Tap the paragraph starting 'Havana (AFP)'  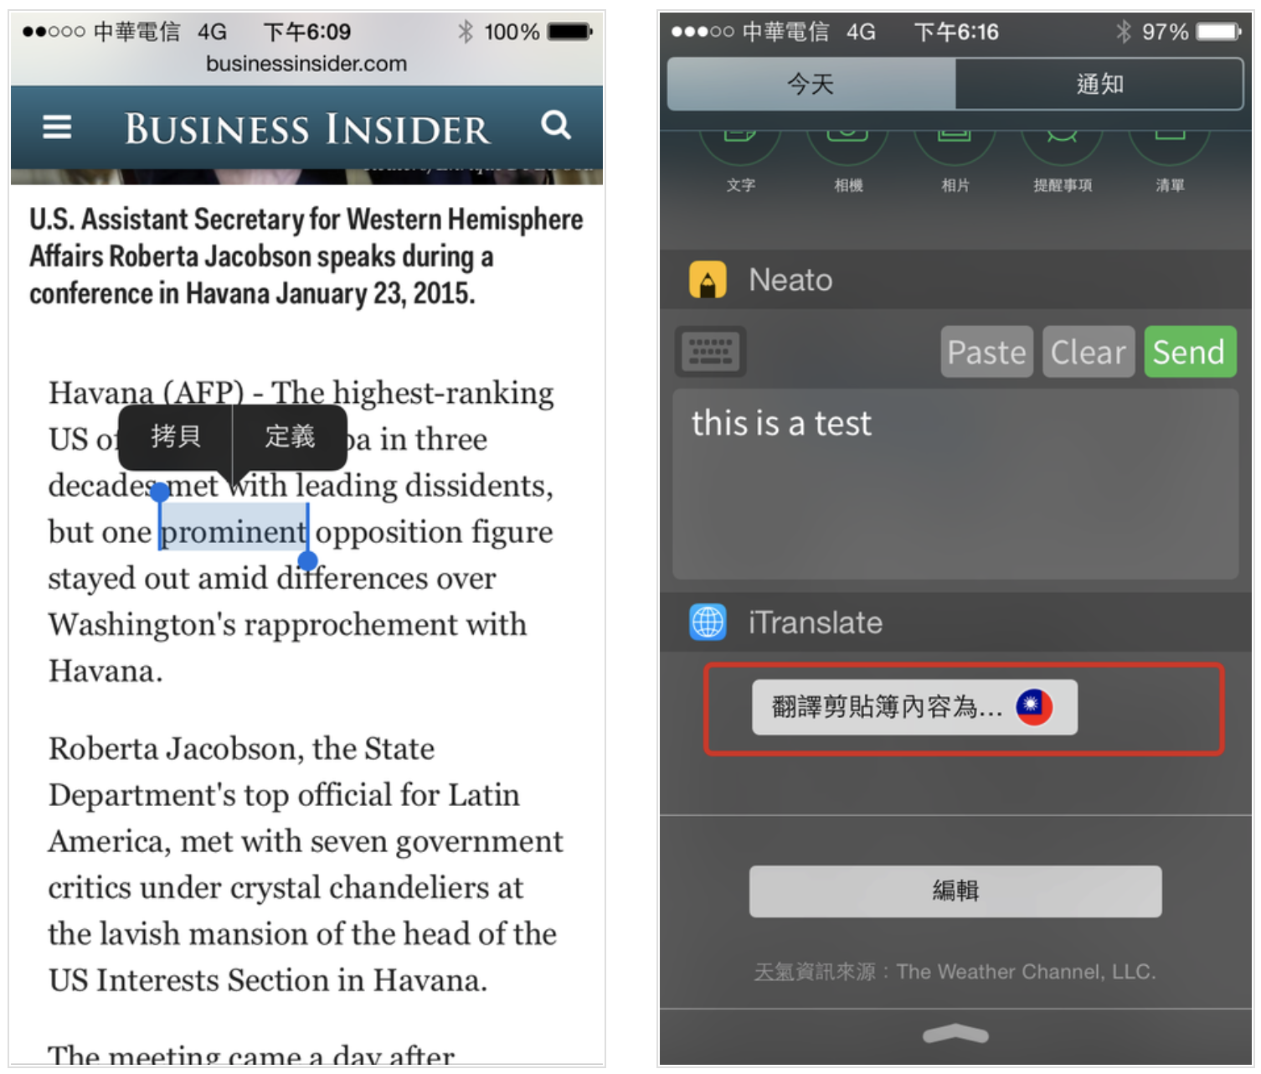(301, 531)
